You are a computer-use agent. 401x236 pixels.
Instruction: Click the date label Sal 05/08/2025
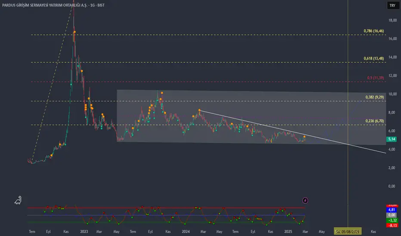pyautogui.click(x=348, y=232)
